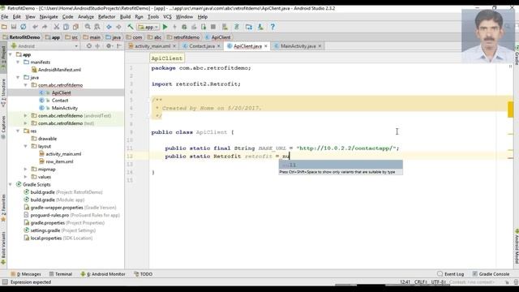This screenshot has height=292, width=519.
Task: Open the VCS menu
Action: 168,16
